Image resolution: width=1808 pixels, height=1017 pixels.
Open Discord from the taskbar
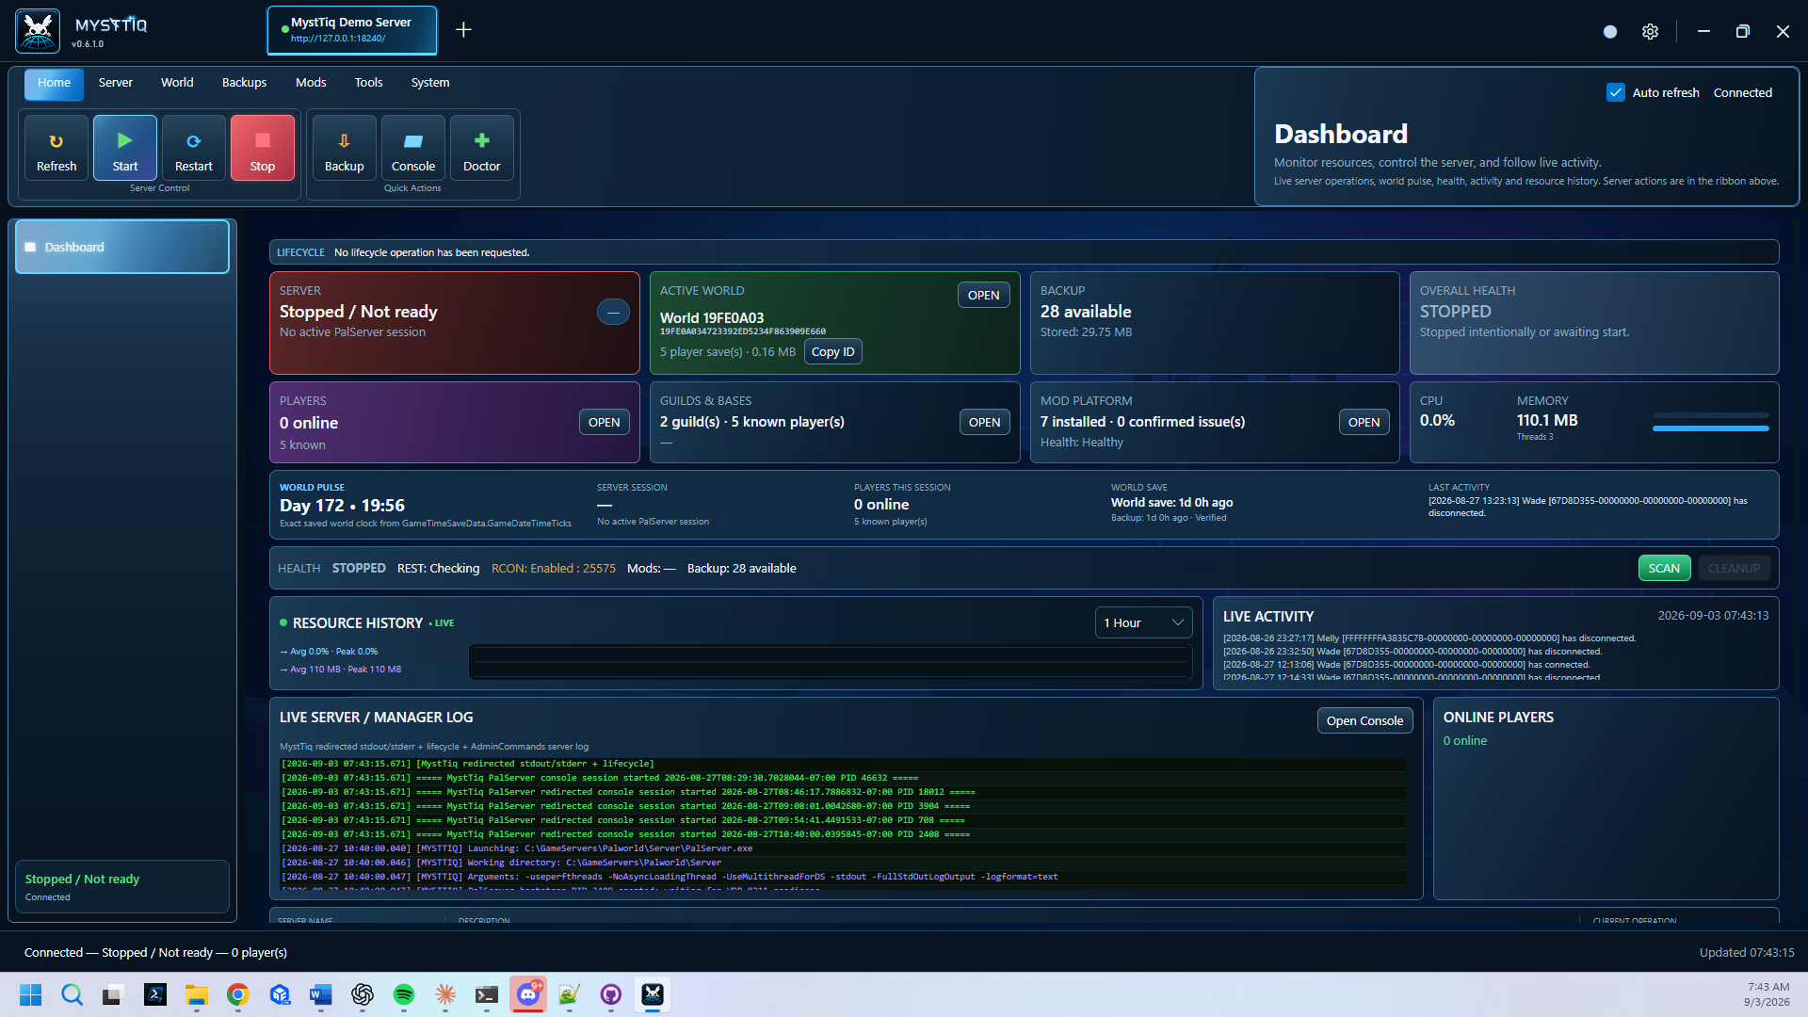coord(528,994)
